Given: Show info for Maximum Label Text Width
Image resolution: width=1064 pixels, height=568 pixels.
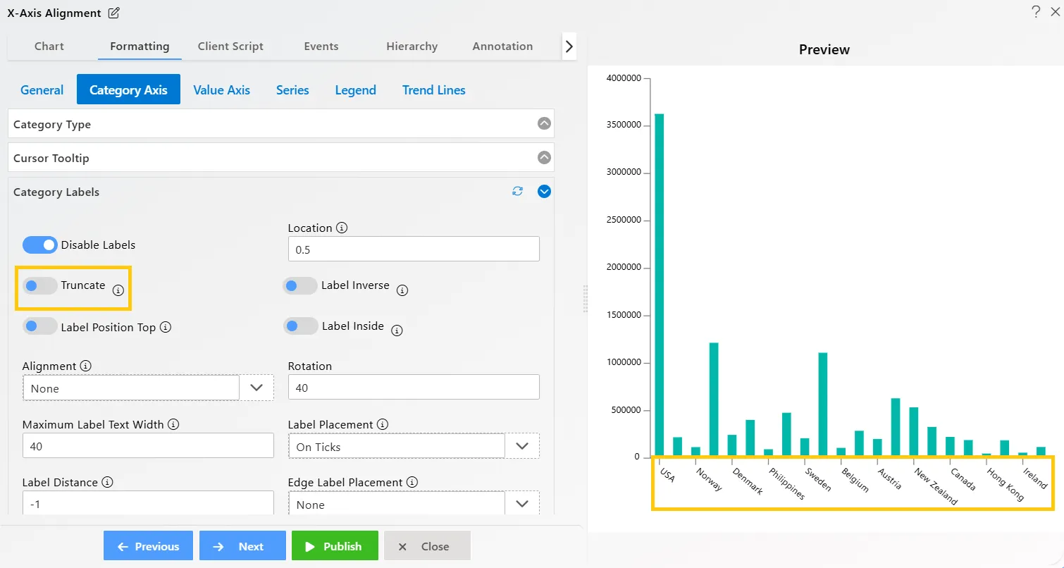Looking at the screenshot, I should tap(173, 425).
